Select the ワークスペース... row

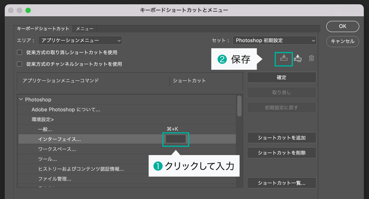pyautogui.click(x=127, y=149)
